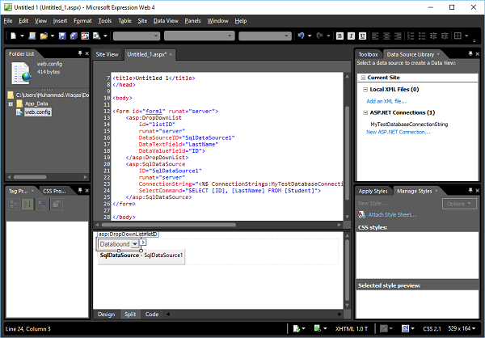Viewport: 485px width, 338px height.
Task: Open the Panels menu
Action: 192,20
